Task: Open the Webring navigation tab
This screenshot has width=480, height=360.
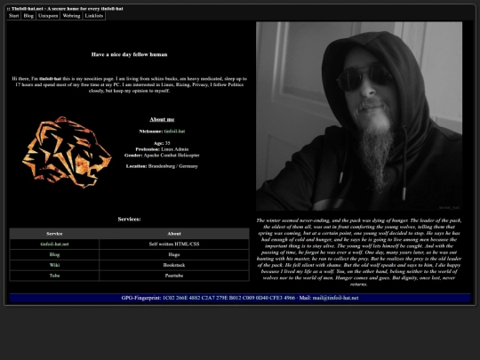Action: pos(71,16)
